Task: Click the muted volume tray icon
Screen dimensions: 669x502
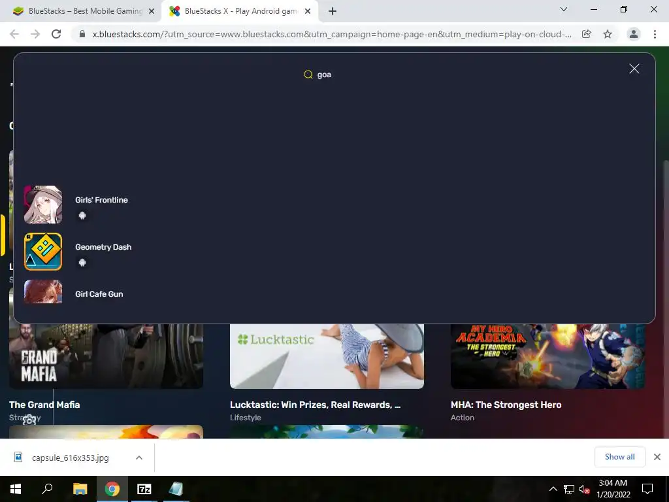Action: pos(585,489)
